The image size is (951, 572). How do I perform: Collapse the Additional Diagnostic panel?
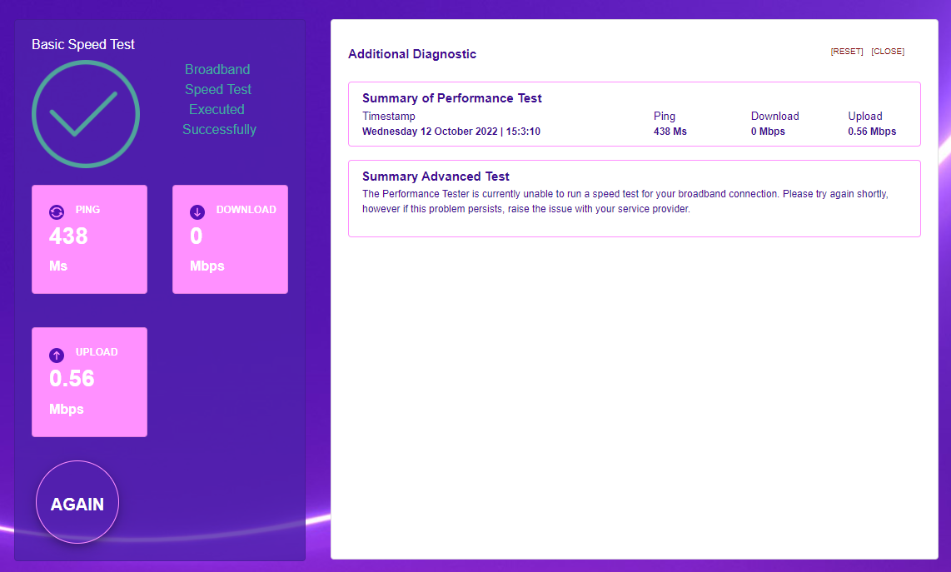tap(412, 53)
